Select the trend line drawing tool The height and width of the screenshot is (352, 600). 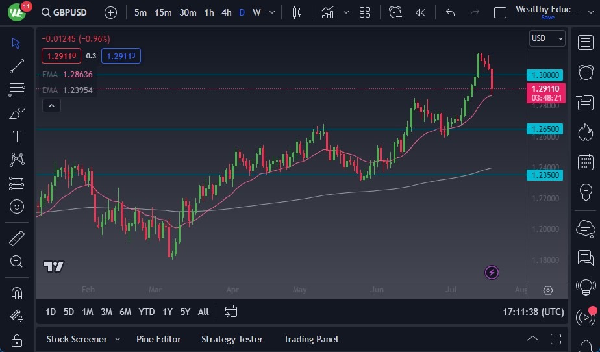pos(17,66)
